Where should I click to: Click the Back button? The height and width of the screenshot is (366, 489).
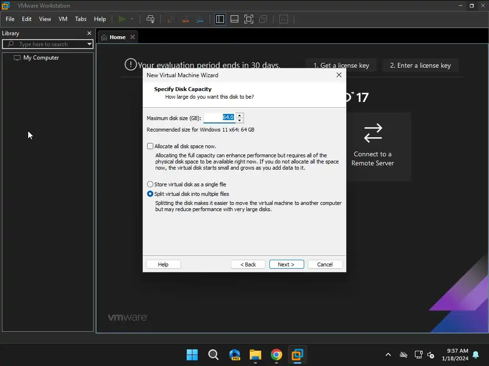pyautogui.click(x=248, y=264)
